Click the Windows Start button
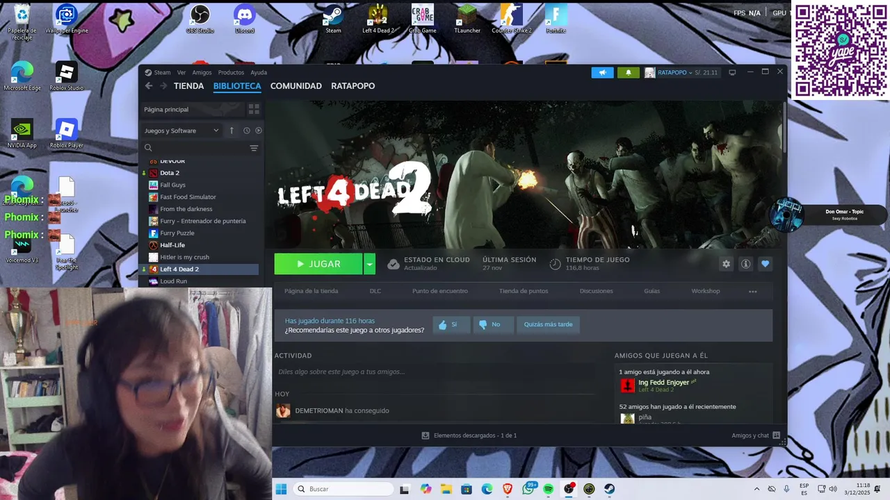The width and height of the screenshot is (890, 500). 281,489
